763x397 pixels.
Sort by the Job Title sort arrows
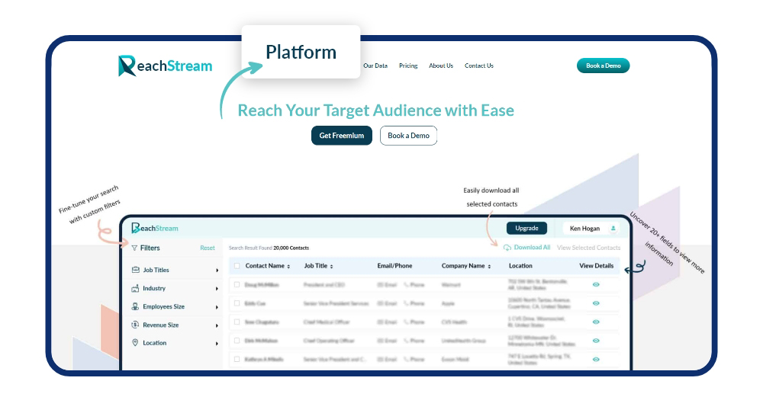coord(331,266)
